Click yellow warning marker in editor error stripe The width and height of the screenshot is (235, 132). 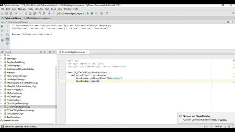(x=234, y=65)
